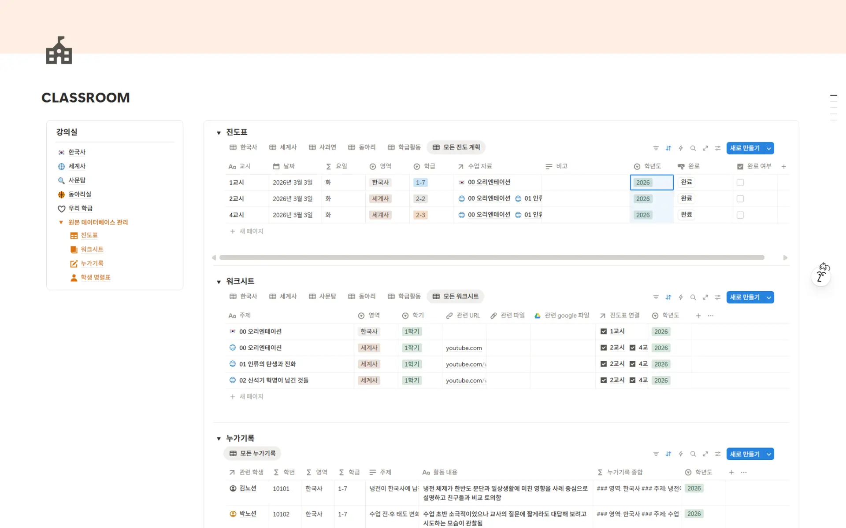Switch to 학급활동 tab in 워크시트
This screenshot has width=846, height=528.
tap(404, 297)
